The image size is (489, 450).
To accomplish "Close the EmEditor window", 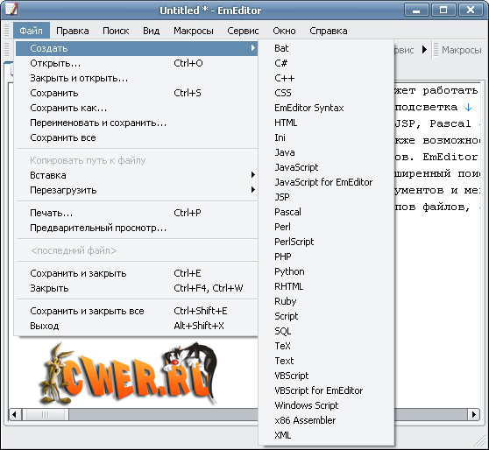I will pos(471,11).
